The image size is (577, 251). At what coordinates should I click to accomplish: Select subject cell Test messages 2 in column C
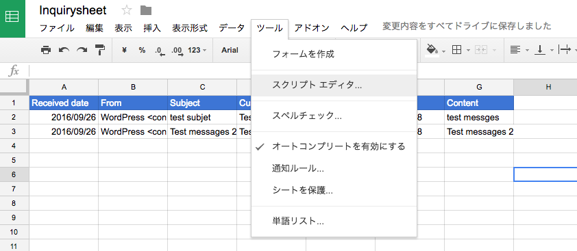click(202, 131)
